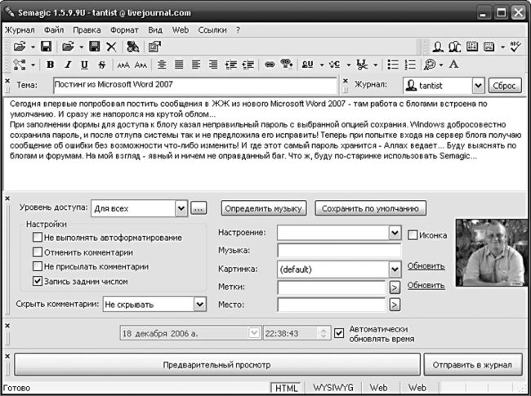Viewport: 531px width, 396px height.
Task: Click the center alignment icon
Action: click(162, 65)
